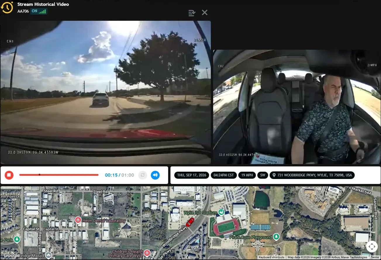The image size is (381, 260).
Task: Open the map Terms link
Action: [375, 257]
